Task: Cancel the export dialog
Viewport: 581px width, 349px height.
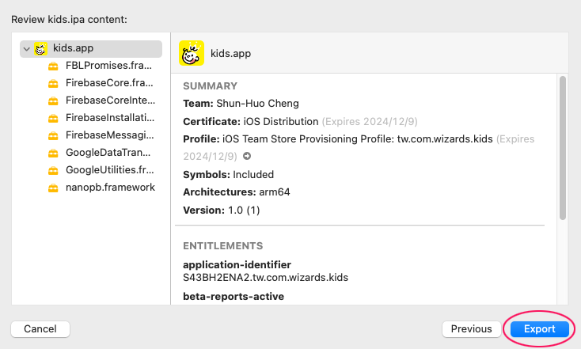Action: (40, 328)
